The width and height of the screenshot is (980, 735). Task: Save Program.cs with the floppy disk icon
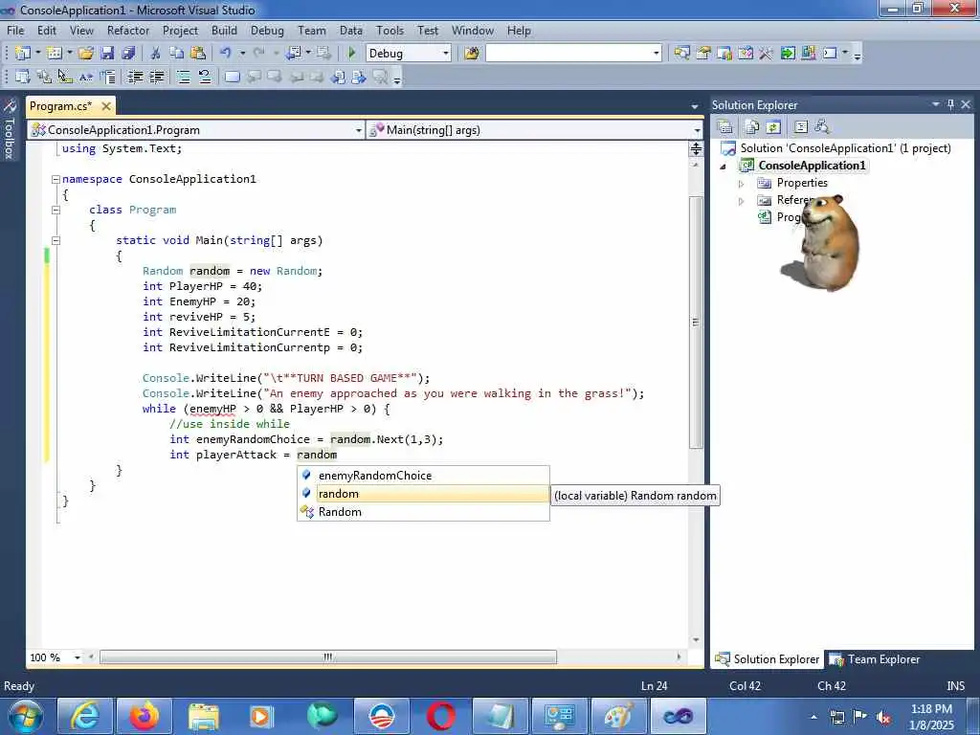[107, 54]
